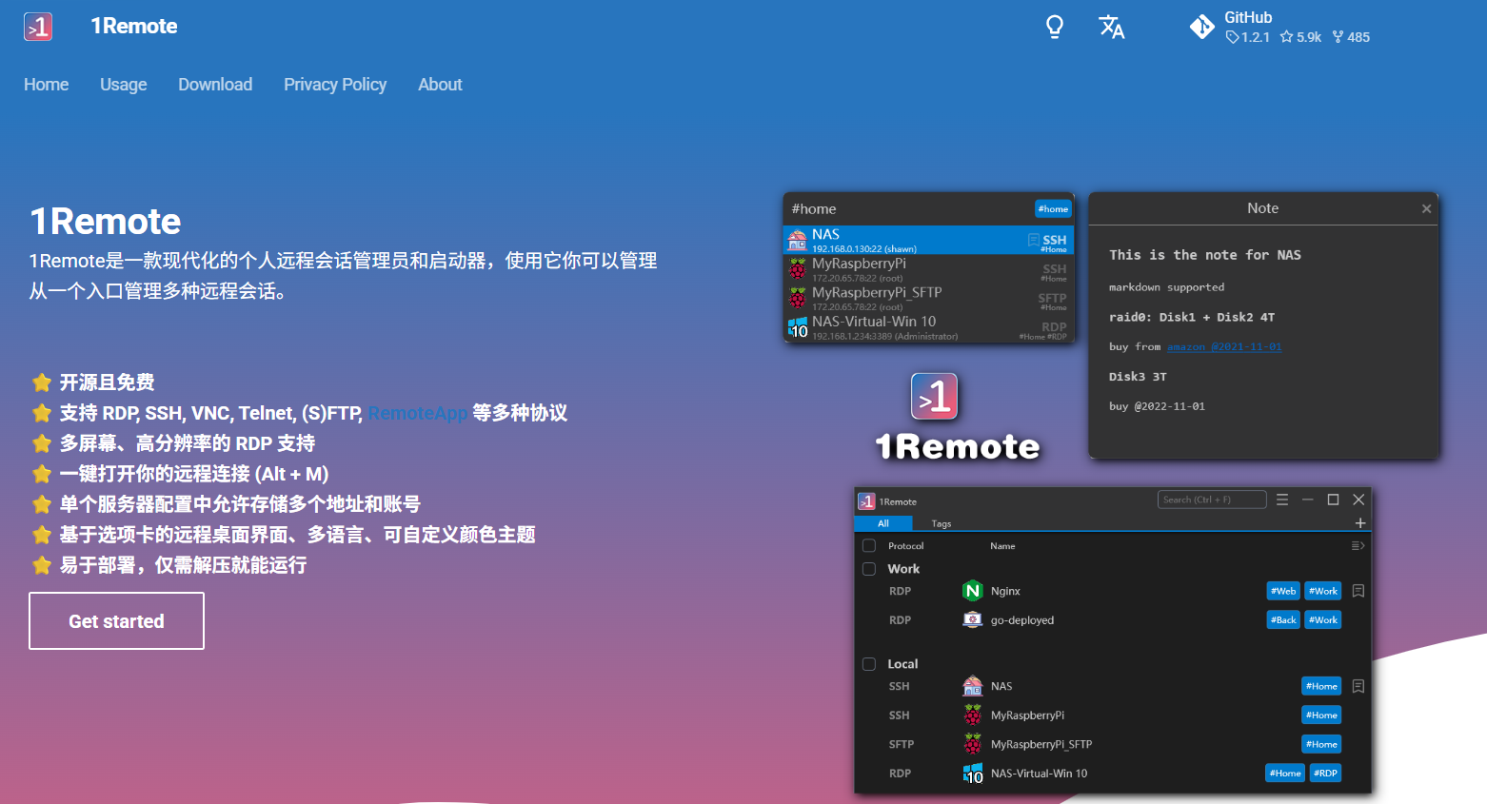1487x804 pixels.
Task: Click the #home tag badge in launcher
Action: 1053,209
